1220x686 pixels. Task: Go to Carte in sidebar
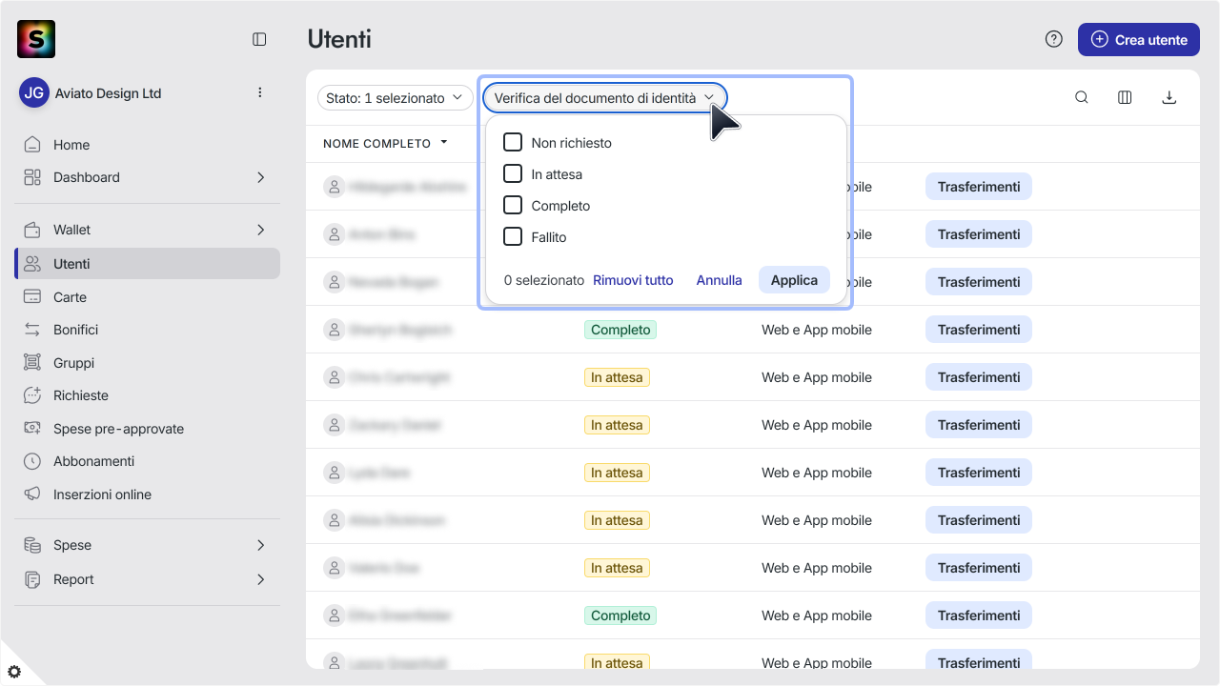147,297
